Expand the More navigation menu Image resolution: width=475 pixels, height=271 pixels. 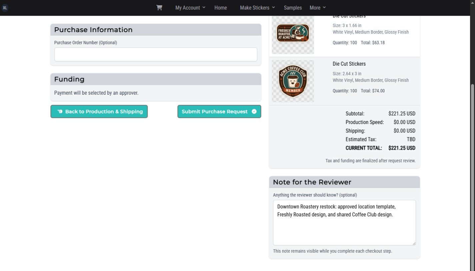pyautogui.click(x=318, y=8)
